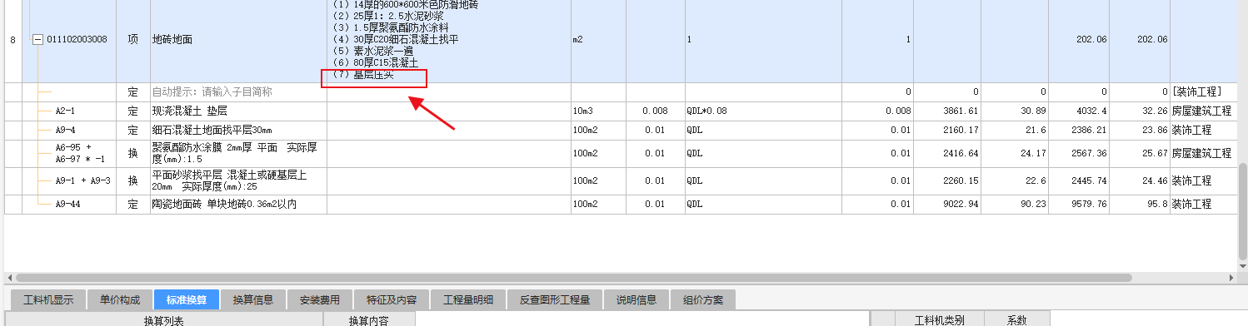Open the 工程量明细 tab
Viewport: 1248px width, 326px height.
(x=468, y=299)
